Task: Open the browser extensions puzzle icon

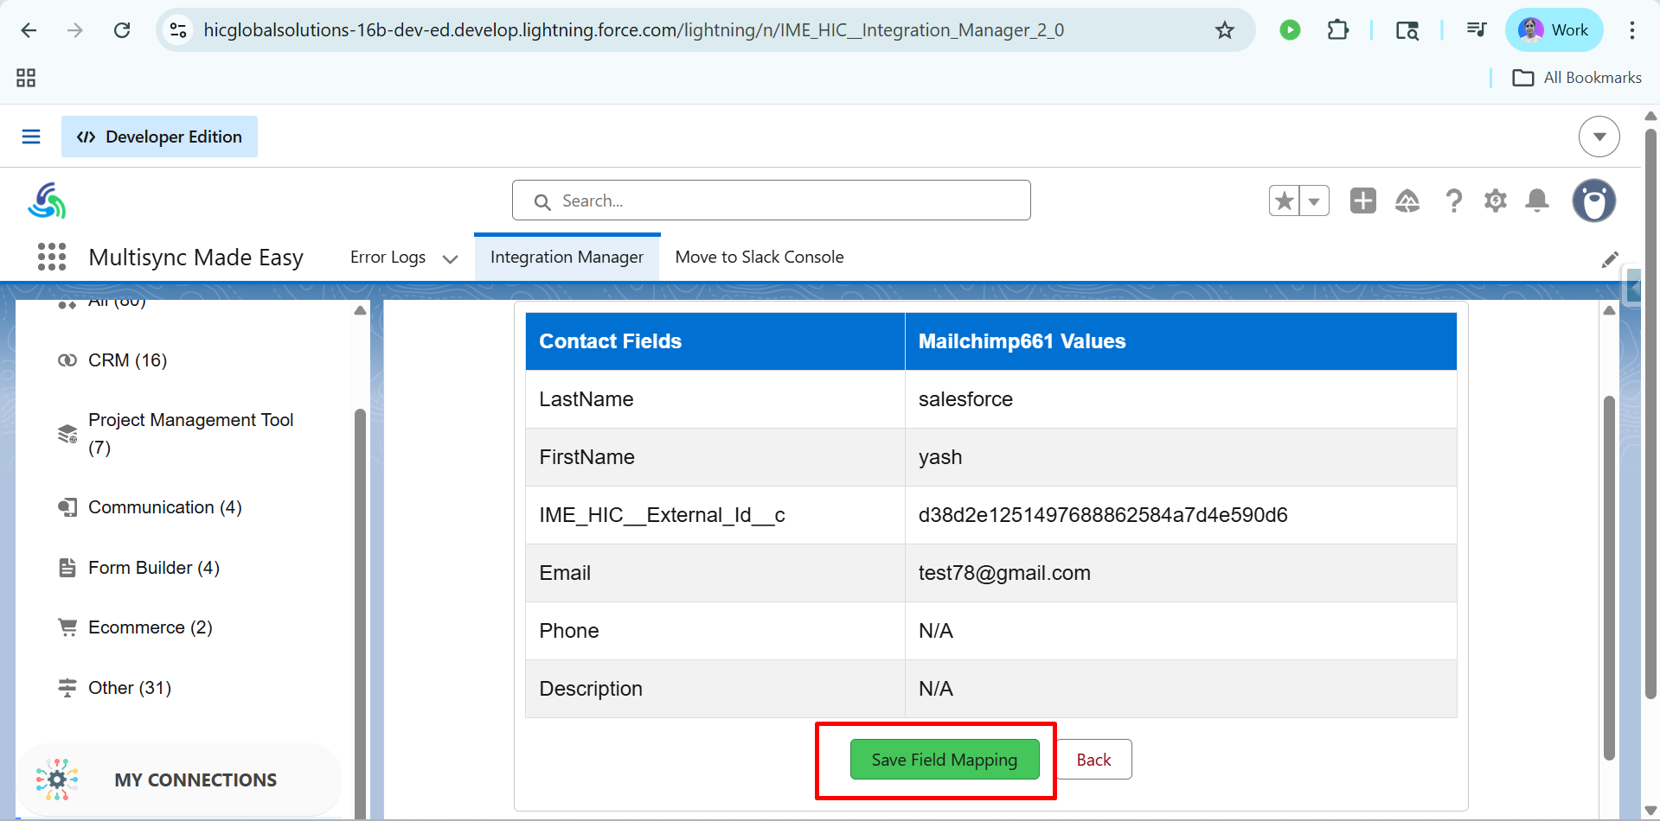Action: click(1337, 30)
